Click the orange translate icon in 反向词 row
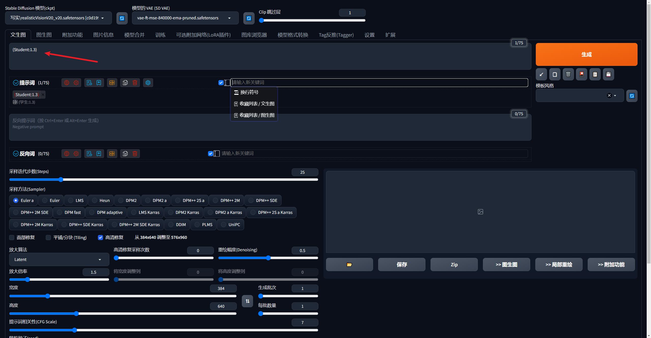651x338 pixels. (x=112, y=154)
